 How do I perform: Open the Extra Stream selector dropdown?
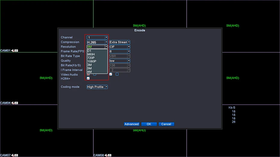[120, 42]
